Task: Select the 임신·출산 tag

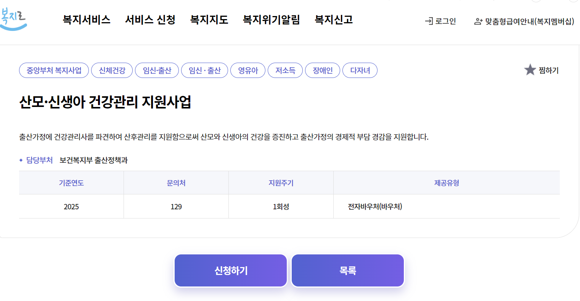Action: point(157,70)
